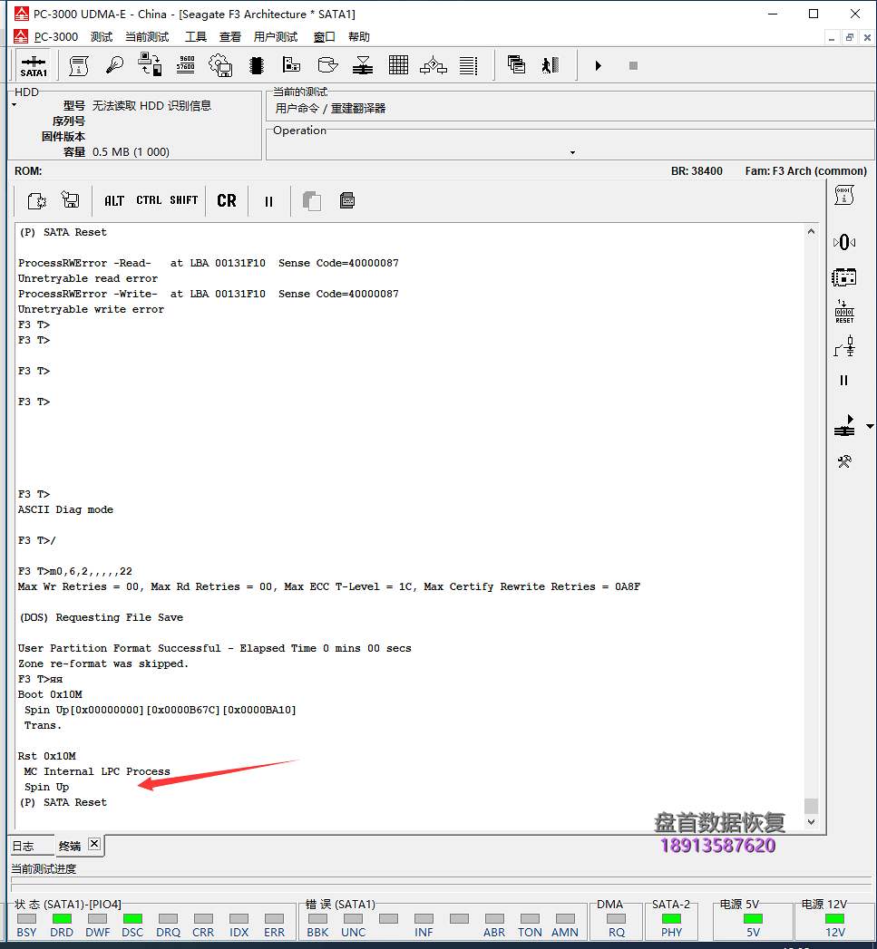877x949 pixels.
Task: Click the terminal scrollbar thumb
Action: click(811, 806)
